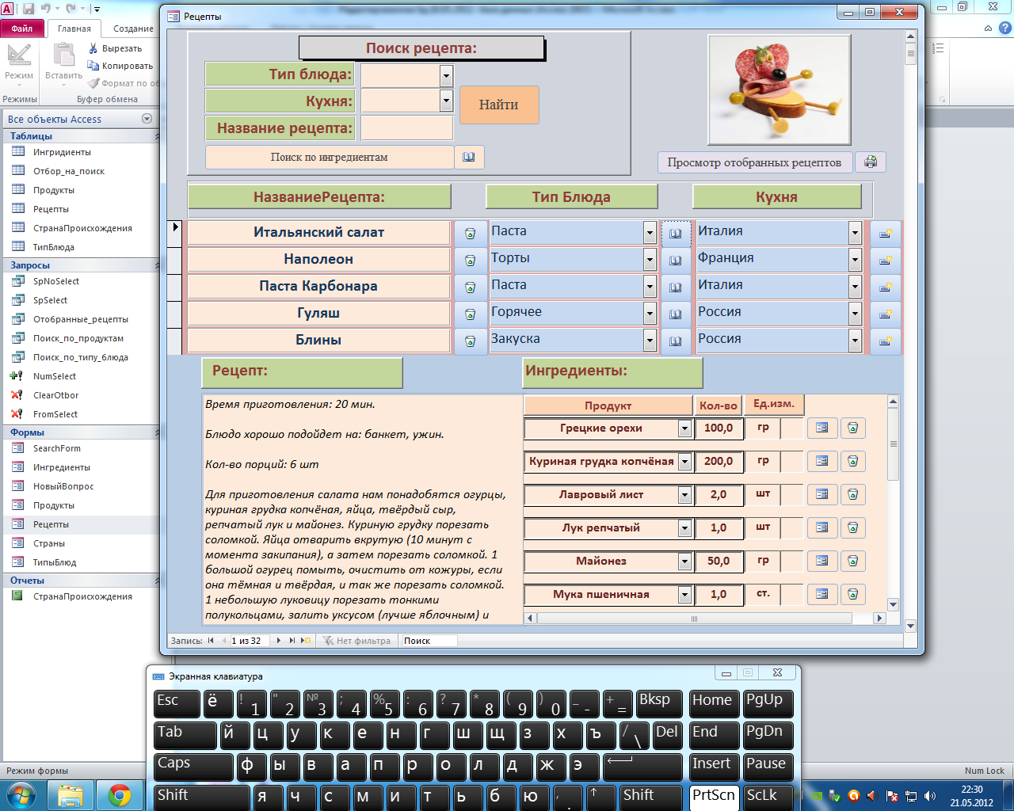
Task: Open the Кухня search dropdown
Action: pyautogui.click(x=447, y=101)
